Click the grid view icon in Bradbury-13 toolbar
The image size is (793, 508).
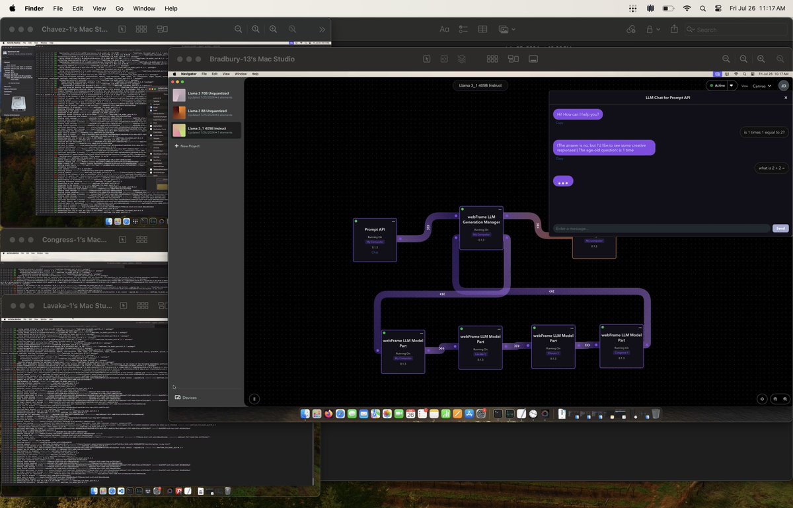(492, 59)
